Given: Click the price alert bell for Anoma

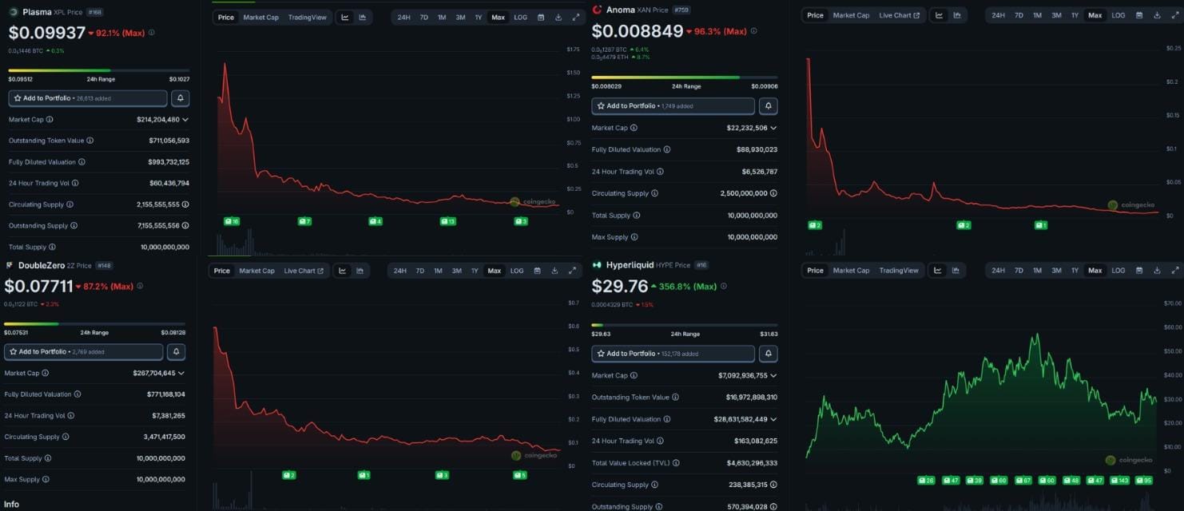Looking at the screenshot, I should 768,106.
